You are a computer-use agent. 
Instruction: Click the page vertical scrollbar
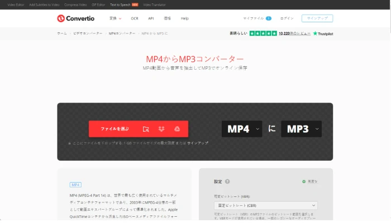389,20
